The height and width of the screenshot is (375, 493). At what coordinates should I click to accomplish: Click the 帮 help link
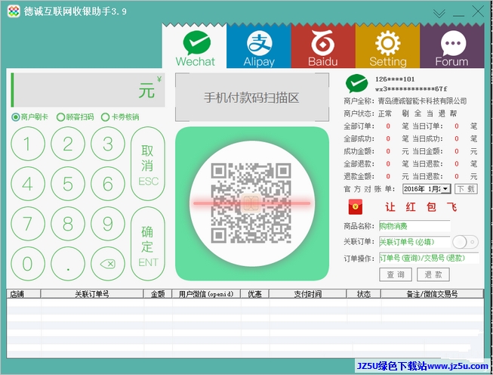click(x=453, y=113)
